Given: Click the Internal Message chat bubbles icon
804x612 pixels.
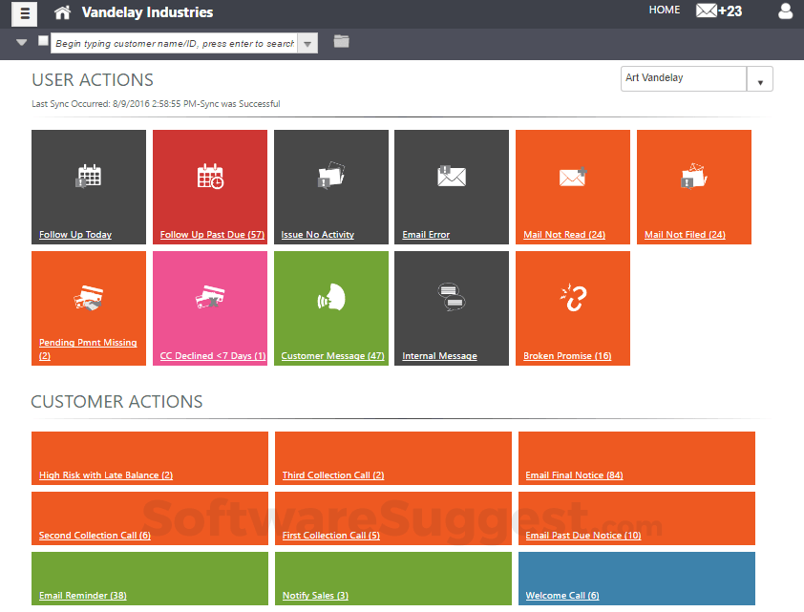Looking at the screenshot, I should (x=451, y=297).
